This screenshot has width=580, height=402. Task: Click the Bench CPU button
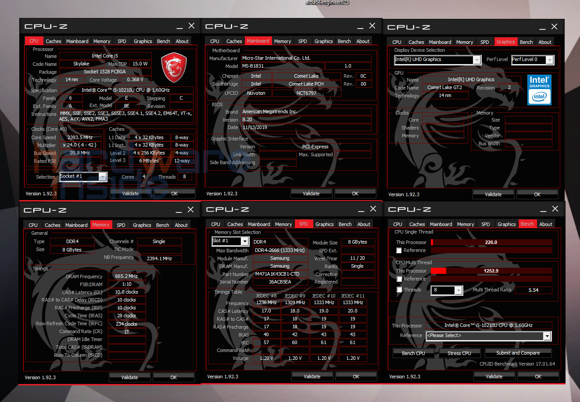click(x=413, y=353)
